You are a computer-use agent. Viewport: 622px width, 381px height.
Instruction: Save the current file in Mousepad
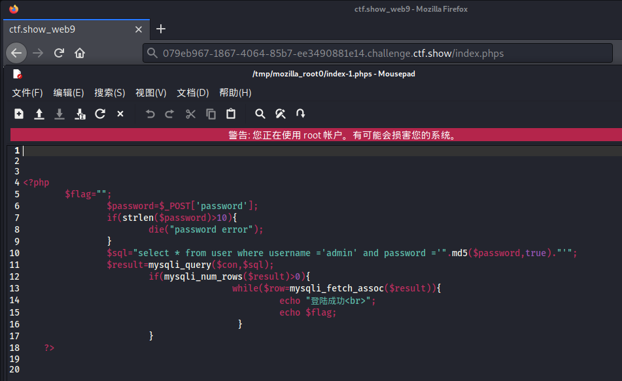(x=59, y=114)
